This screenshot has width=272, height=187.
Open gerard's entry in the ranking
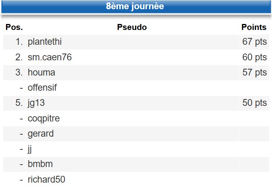click(x=40, y=134)
